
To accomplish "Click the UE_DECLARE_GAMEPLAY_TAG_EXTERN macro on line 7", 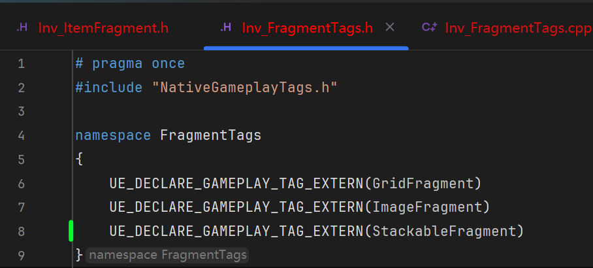I will coord(236,207).
